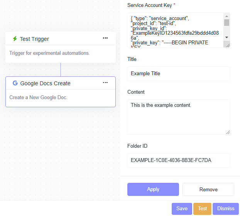The image size is (240, 216).
Task: Click the green lightning Test Trigger icon
Action: (15, 39)
